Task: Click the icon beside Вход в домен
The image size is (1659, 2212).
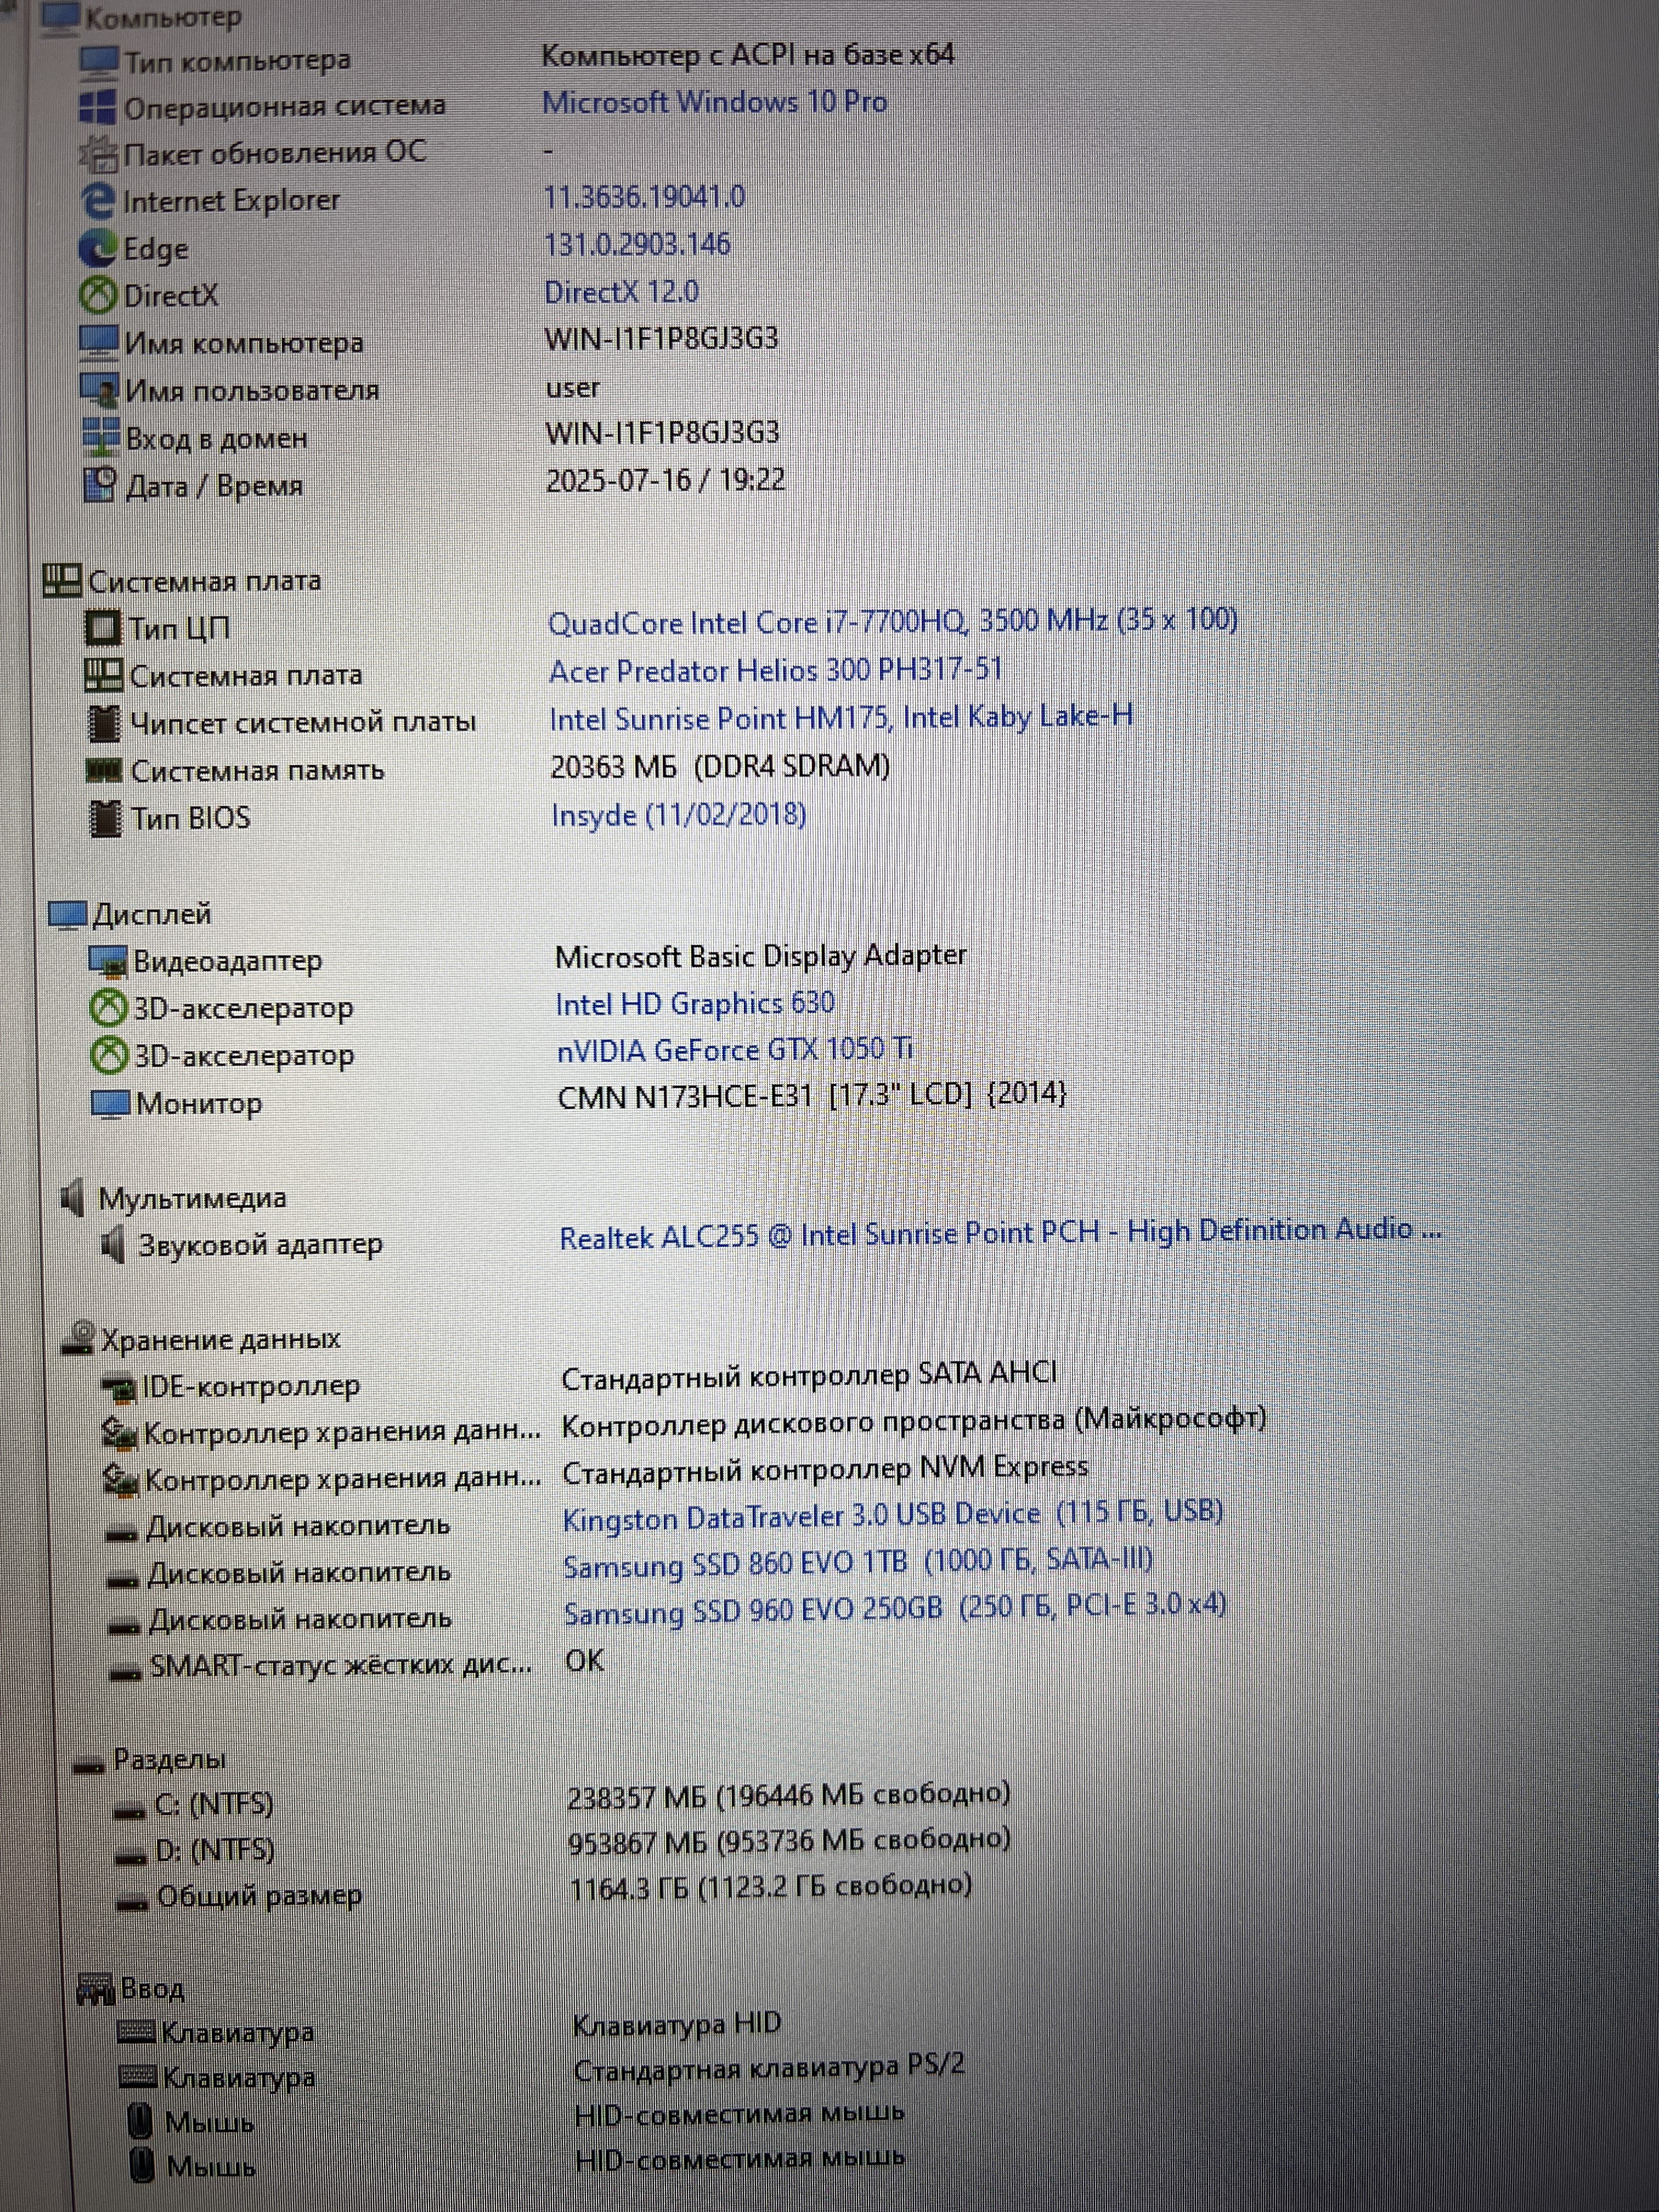Action: tap(101, 437)
